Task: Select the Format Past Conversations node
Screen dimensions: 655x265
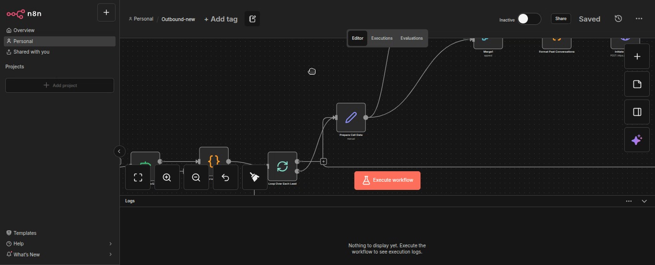Action: pyautogui.click(x=557, y=43)
